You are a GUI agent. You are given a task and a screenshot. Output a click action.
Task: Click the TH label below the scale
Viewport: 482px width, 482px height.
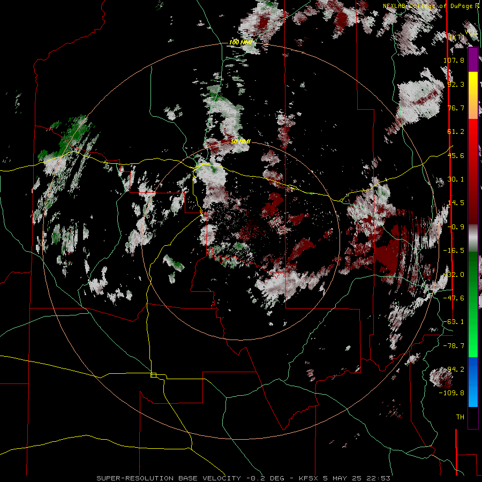(x=460, y=417)
